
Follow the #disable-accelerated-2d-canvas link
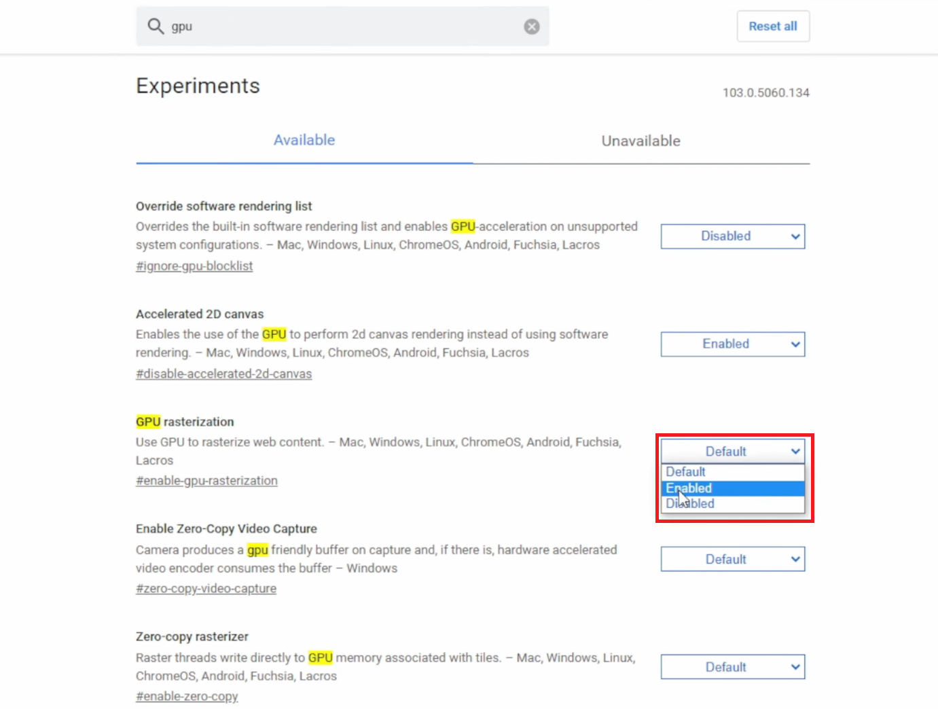(x=223, y=374)
